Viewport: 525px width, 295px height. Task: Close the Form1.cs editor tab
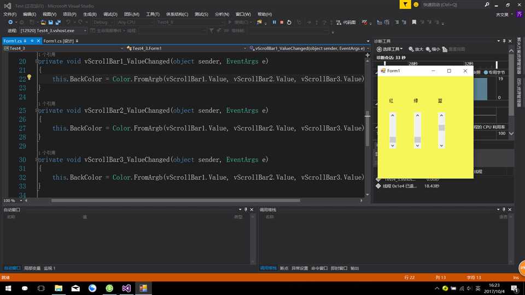(x=38, y=41)
